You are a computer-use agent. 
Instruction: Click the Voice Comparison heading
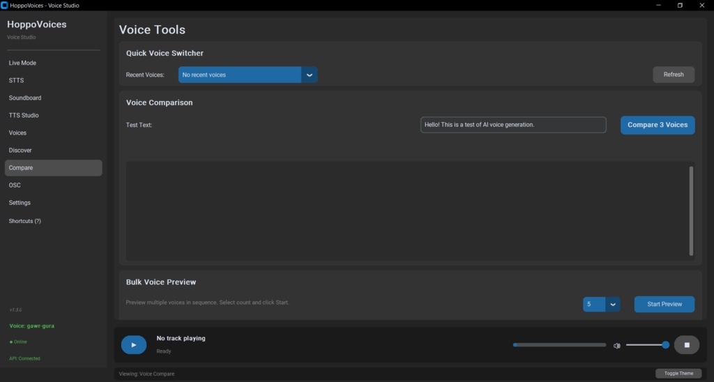click(x=160, y=103)
